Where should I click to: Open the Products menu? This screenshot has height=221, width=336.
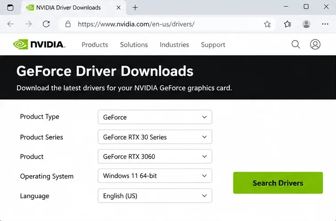tap(95, 45)
